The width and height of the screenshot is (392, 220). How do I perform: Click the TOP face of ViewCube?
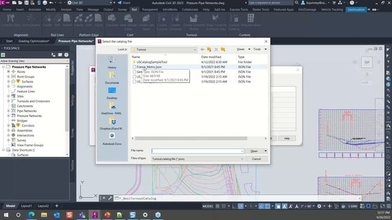[x=367, y=62]
